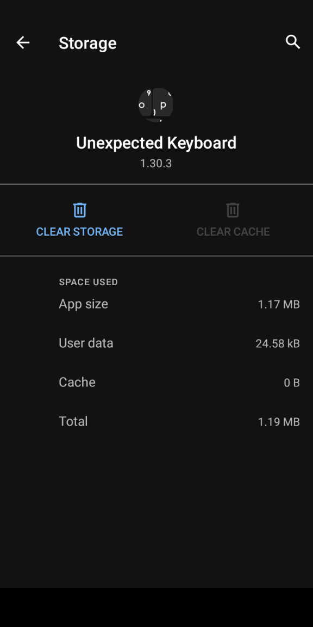This screenshot has height=627, width=313.
Task: Select the Storage page title
Action: [x=87, y=43]
